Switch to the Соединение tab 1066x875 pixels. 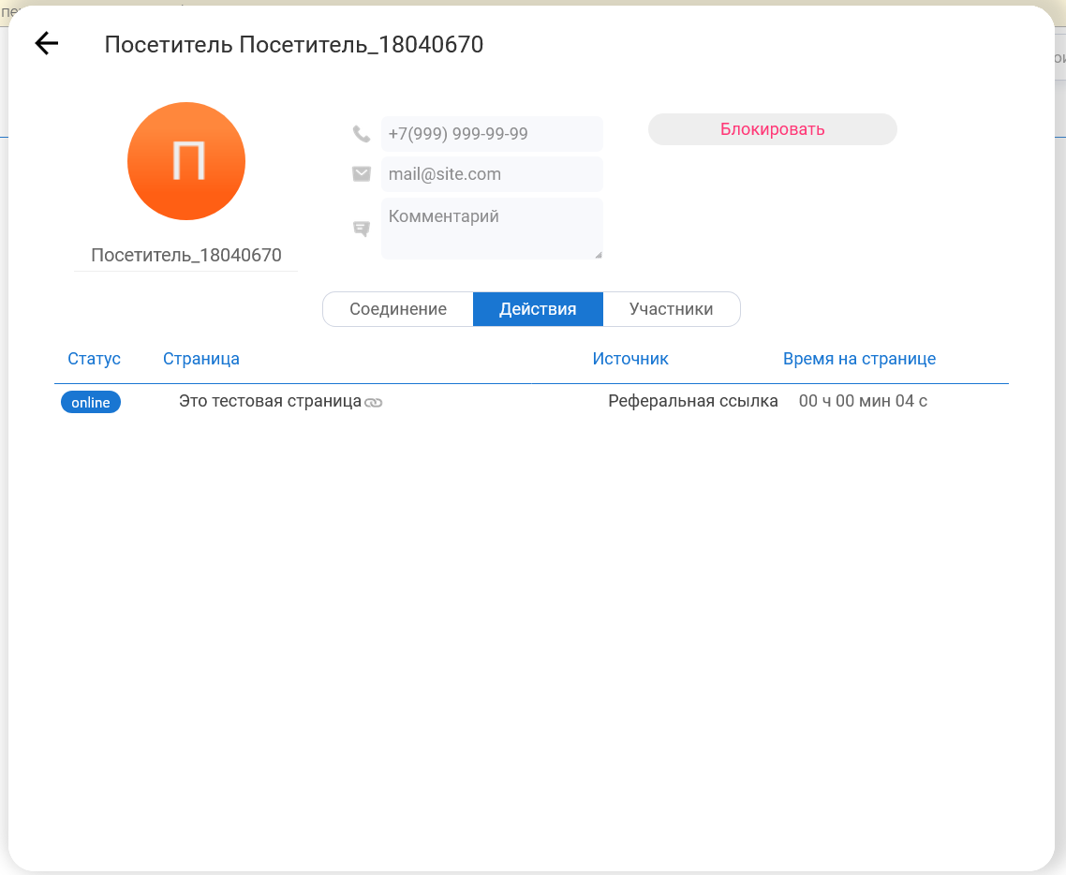point(398,309)
